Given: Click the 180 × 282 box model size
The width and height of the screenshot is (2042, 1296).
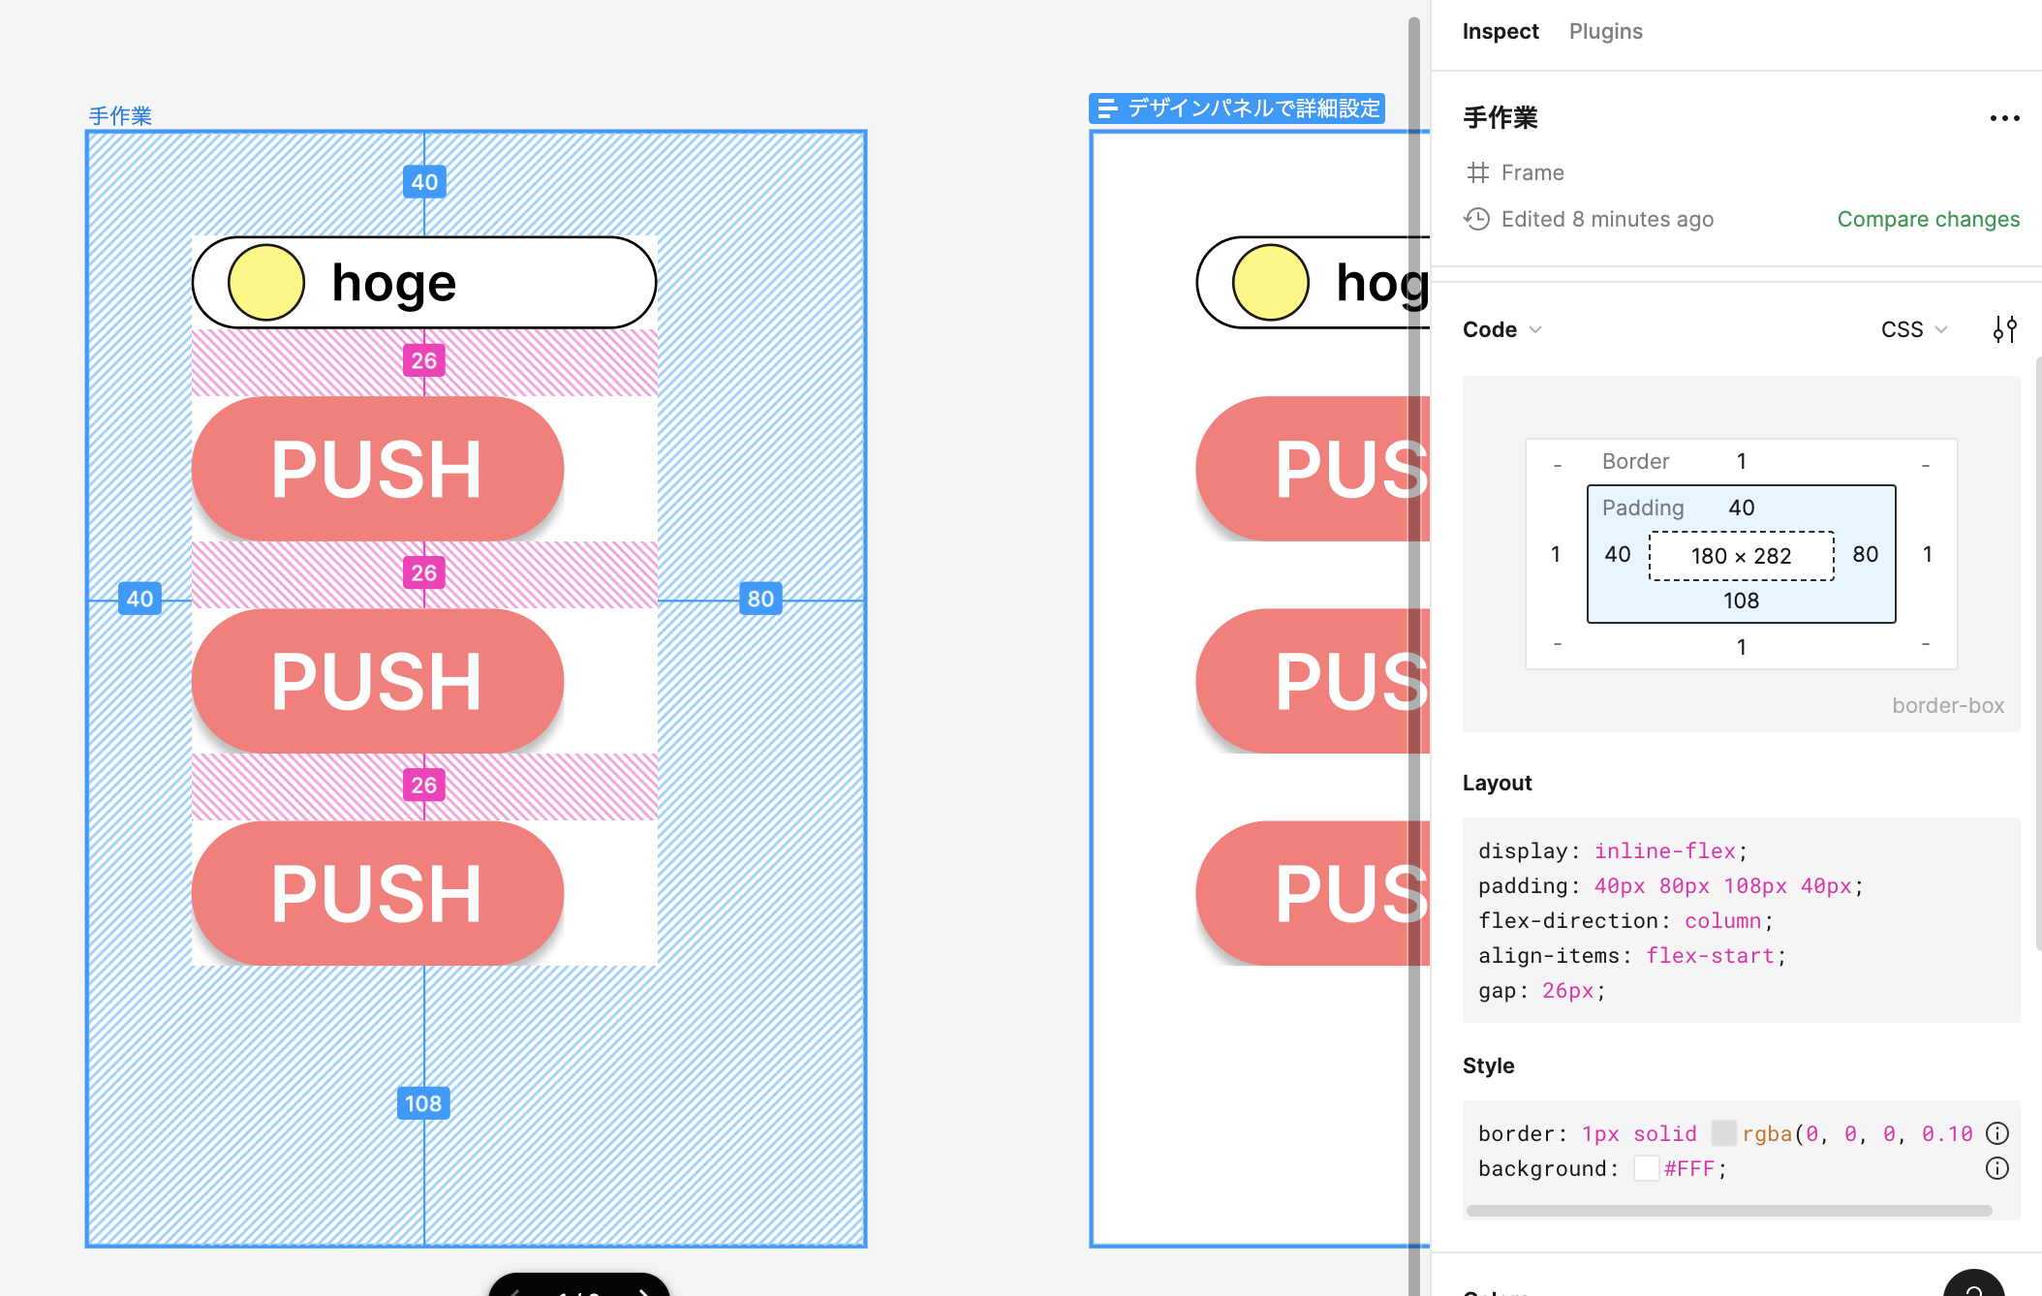Looking at the screenshot, I should 1741,556.
